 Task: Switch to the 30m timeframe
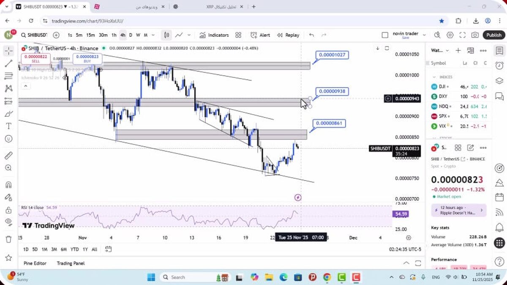coord(103,35)
